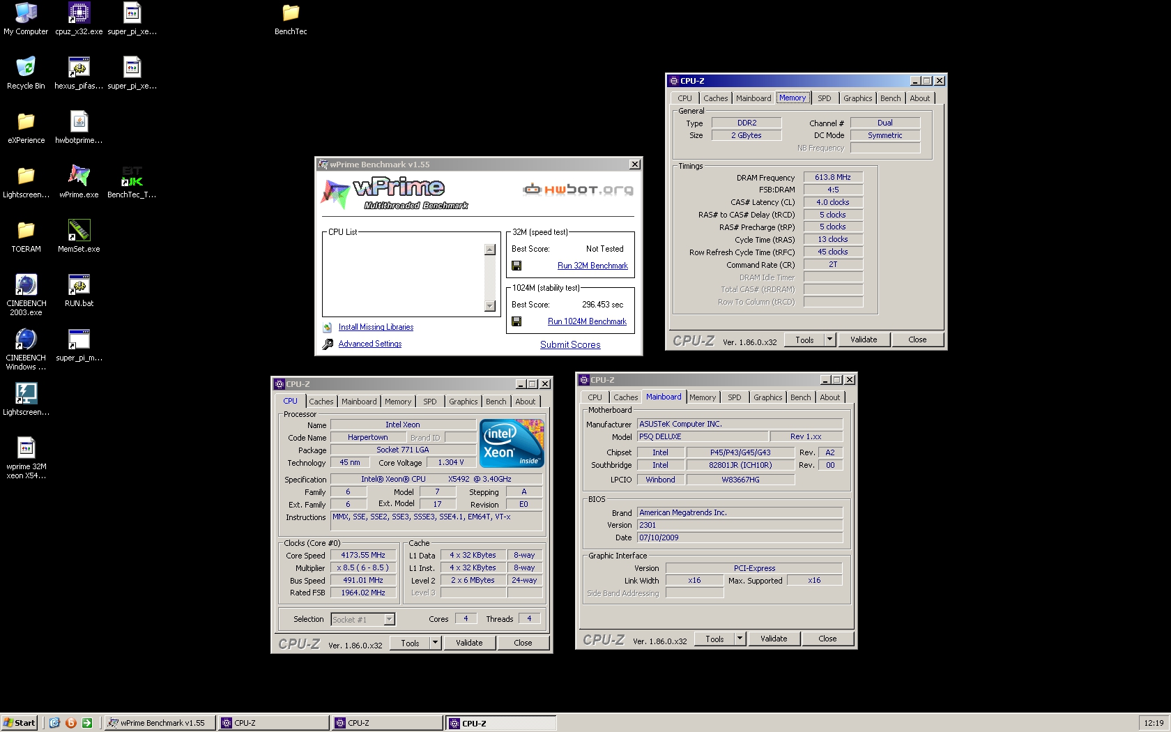Viewport: 1171px width, 732px height.
Task: Select the hwbotprime desktop file icon
Action: (x=79, y=128)
